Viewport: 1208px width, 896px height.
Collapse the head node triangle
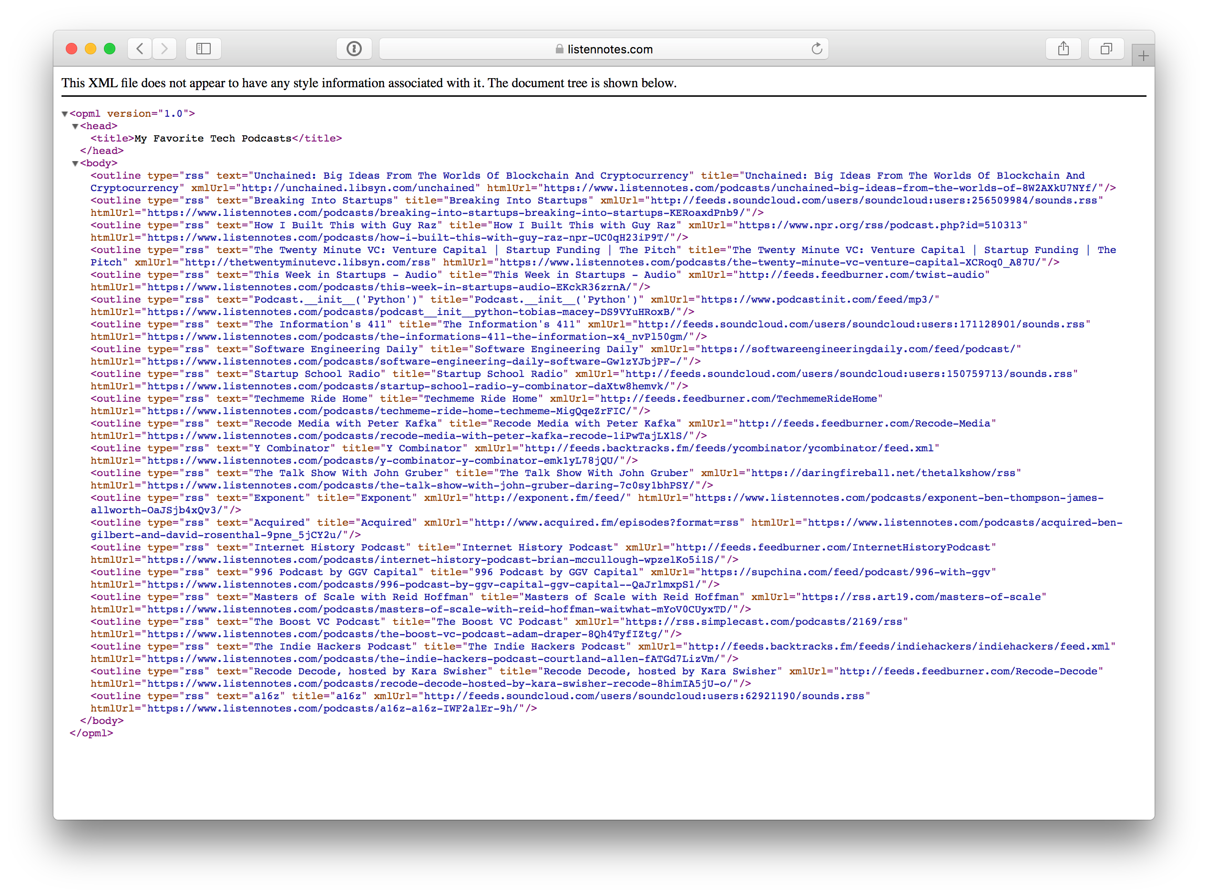pyautogui.click(x=75, y=126)
